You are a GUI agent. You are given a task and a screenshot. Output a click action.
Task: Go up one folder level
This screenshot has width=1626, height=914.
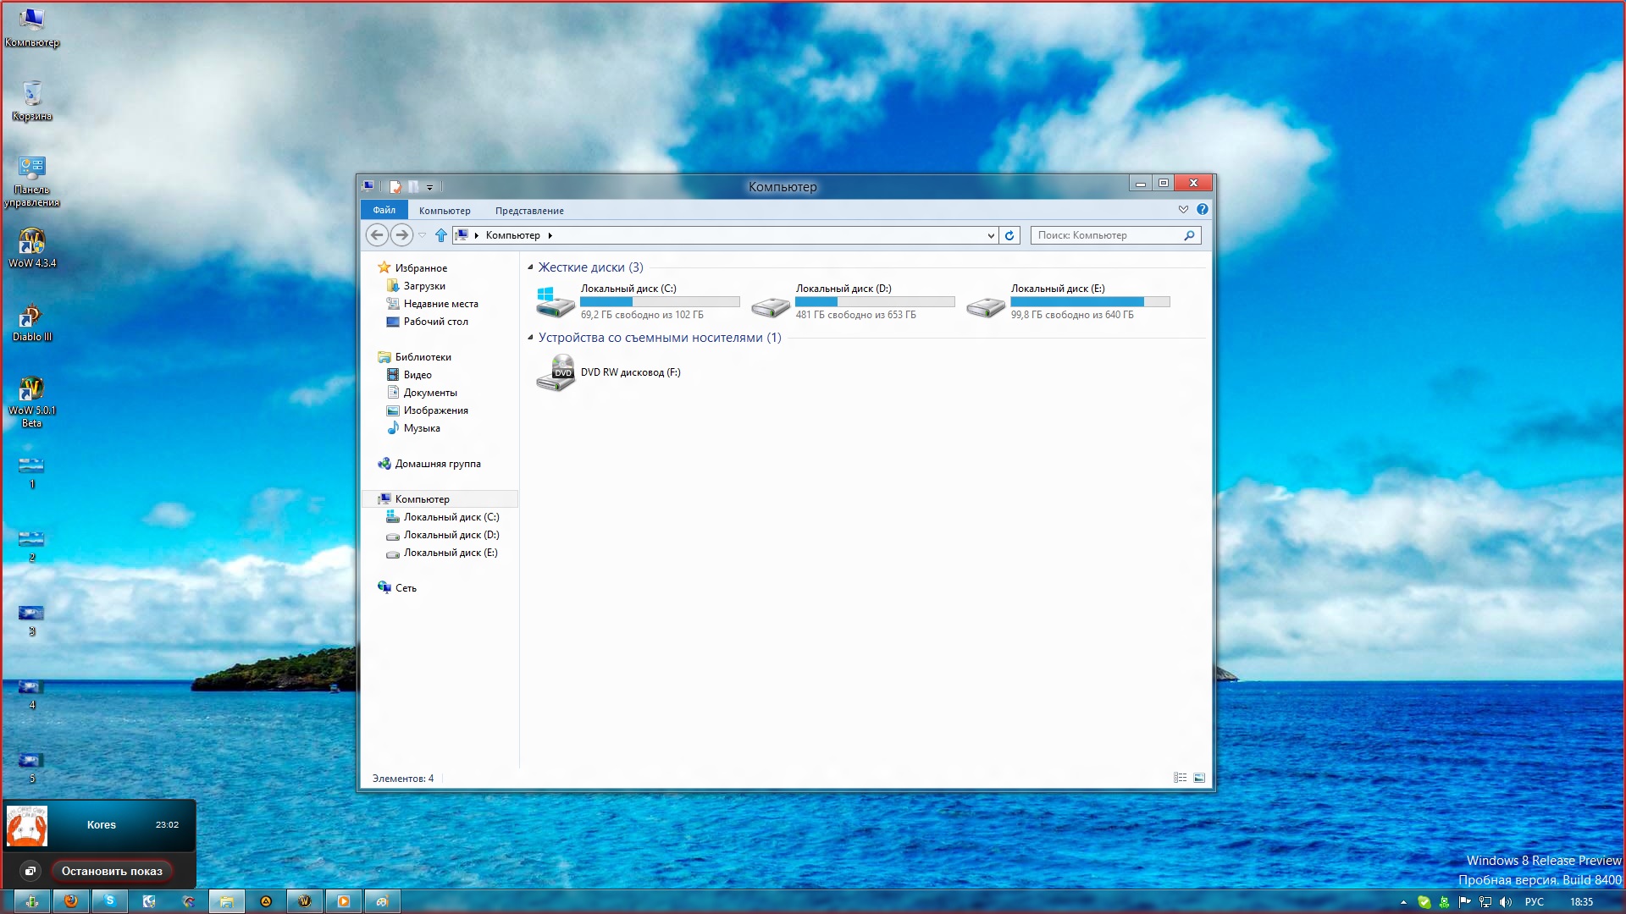[440, 235]
